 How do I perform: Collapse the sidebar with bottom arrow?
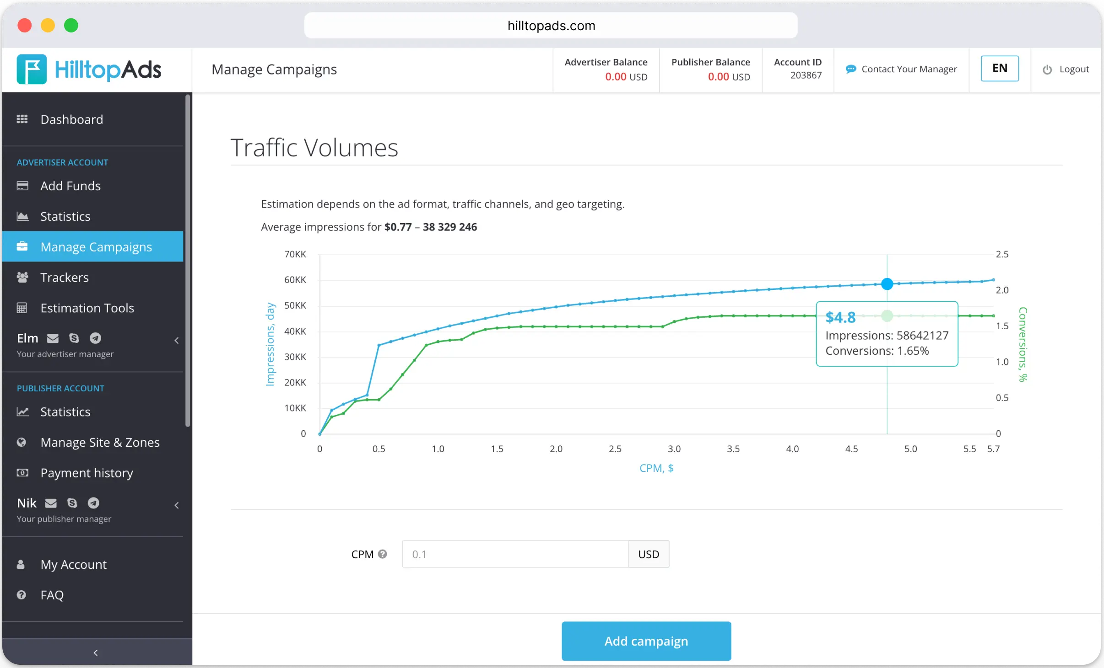click(x=96, y=653)
